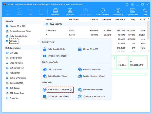Screen dimensions: 152x114
Task: Click the Partition column header
Action: [49, 20]
